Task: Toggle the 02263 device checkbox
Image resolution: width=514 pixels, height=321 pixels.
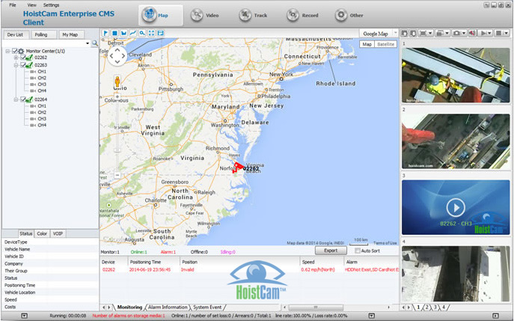Action: pos(23,65)
